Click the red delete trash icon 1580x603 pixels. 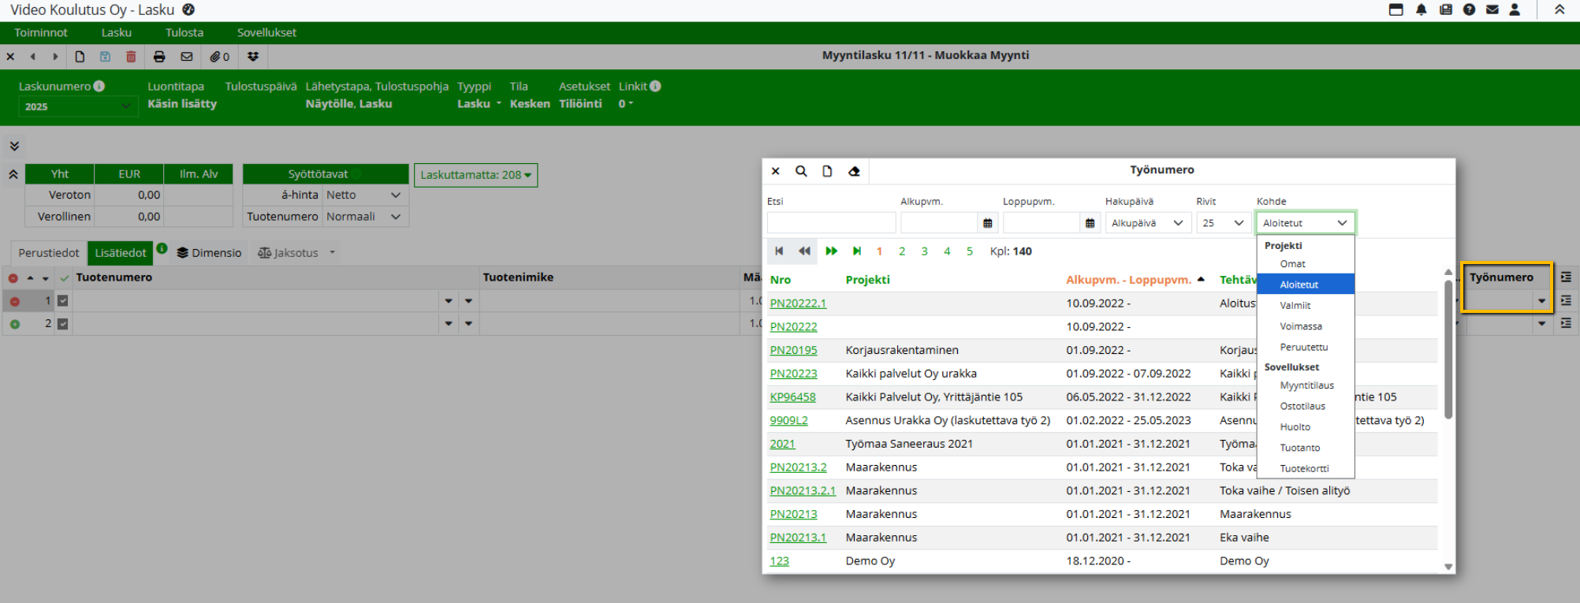coord(131,57)
